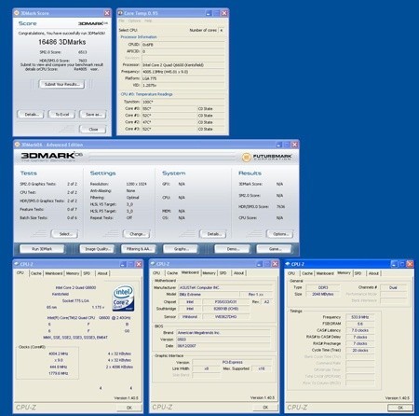Screen dimensions: 419x416
Task: Click the Core #0 temperature value
Action: pos(169,109)
